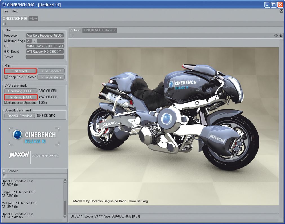285x224 pixels.
Task: Click the MHz real freq. value field
Action: click(50, 41)
